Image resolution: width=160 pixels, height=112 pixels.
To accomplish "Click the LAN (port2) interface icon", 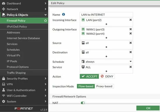I will (x=83, y=20).
